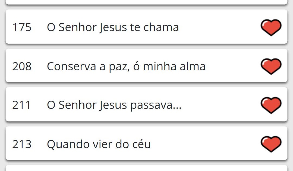Click the partially visible card at bottom

tap(146, 168)
